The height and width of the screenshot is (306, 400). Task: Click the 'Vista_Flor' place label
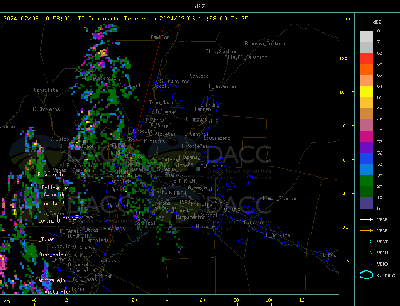point(58,292)
